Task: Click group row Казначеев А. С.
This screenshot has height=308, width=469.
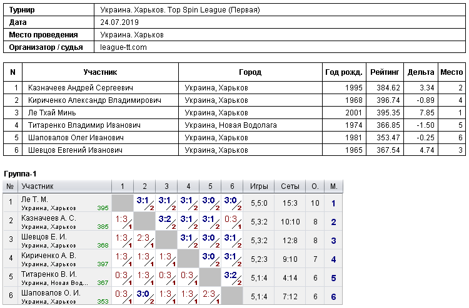Action: tap(173, 221)
